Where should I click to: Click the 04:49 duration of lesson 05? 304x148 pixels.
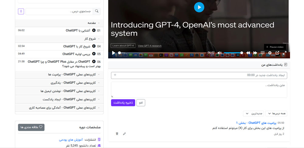click(21, 54)
